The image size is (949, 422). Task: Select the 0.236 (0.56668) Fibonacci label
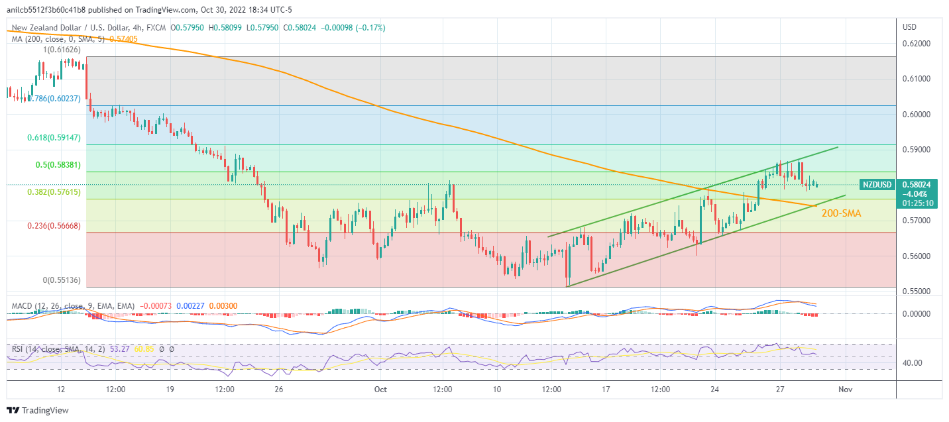click(54, 226)
